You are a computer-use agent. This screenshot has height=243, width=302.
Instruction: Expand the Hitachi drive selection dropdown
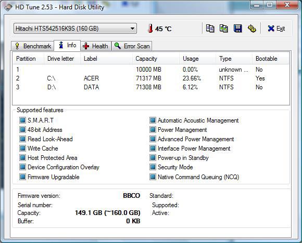(75, 29)
